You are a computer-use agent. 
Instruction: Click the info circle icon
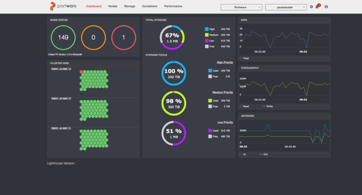point(326,7)
